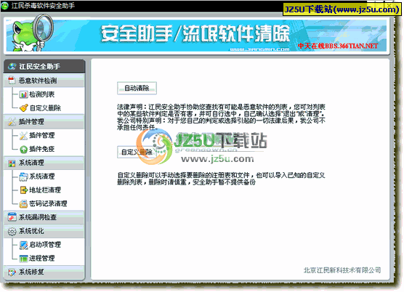Click the 法律声明 paragraph text
The image size is (404, 292).
[221, 117]
